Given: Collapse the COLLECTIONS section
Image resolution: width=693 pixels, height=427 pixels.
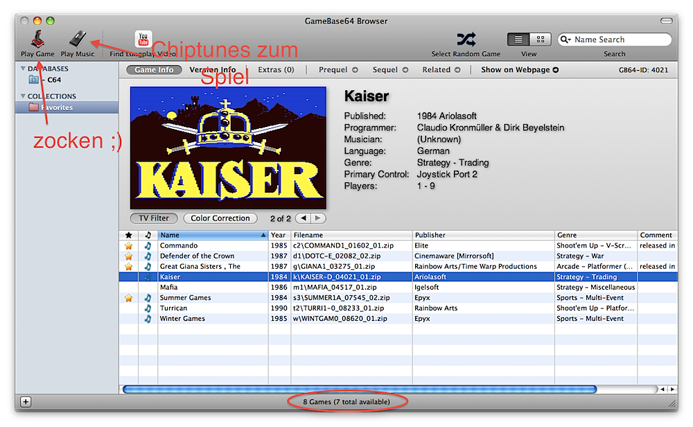Looking at the screenshot, I should pyautogui.click(x=23, y=96).
